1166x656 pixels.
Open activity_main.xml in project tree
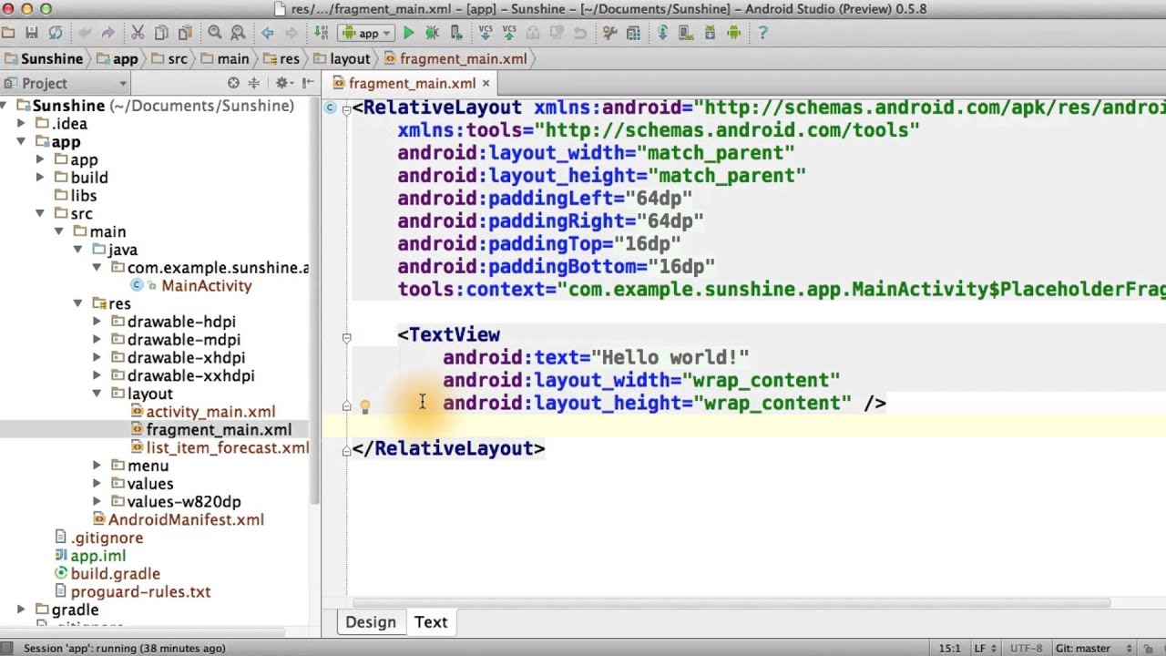210,412
